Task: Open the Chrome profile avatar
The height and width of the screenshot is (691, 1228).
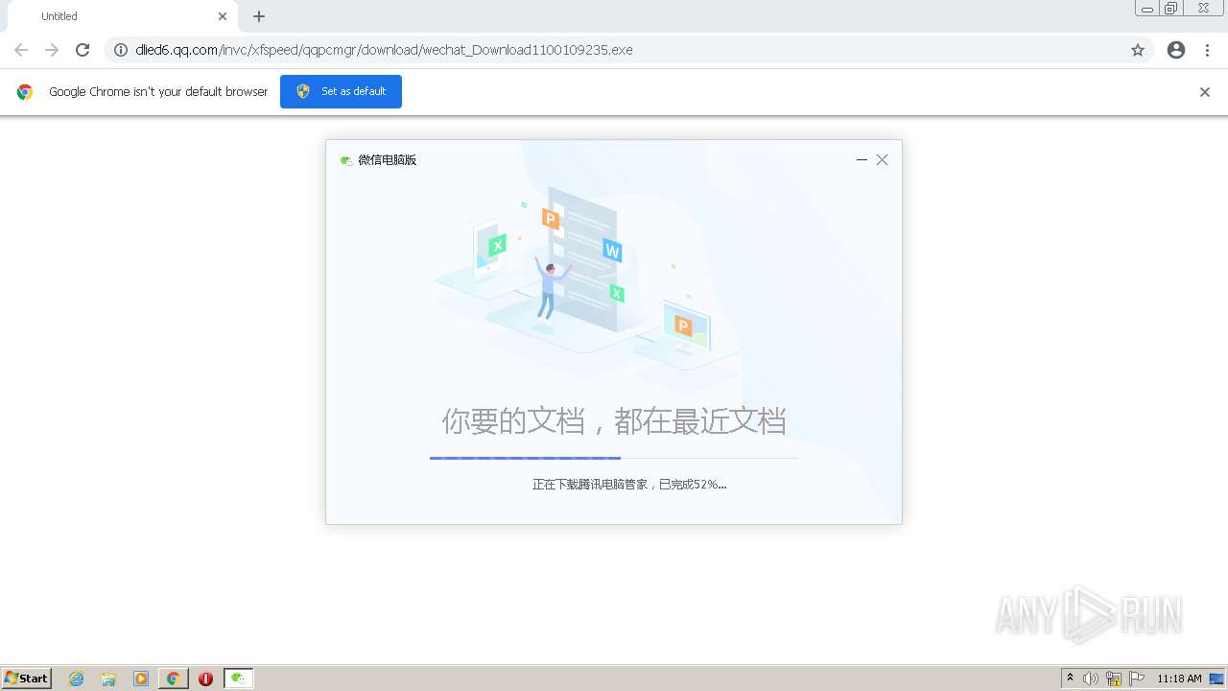Action: pos(1176,50)
